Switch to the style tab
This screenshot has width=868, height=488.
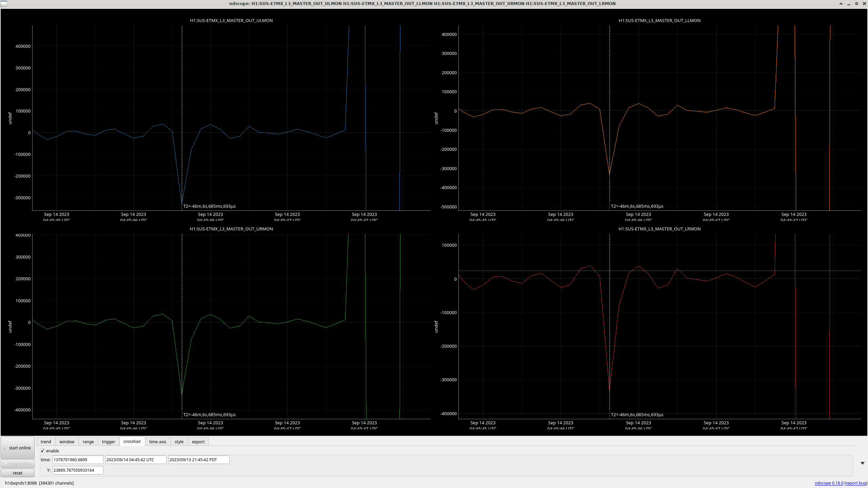point(179,442)
